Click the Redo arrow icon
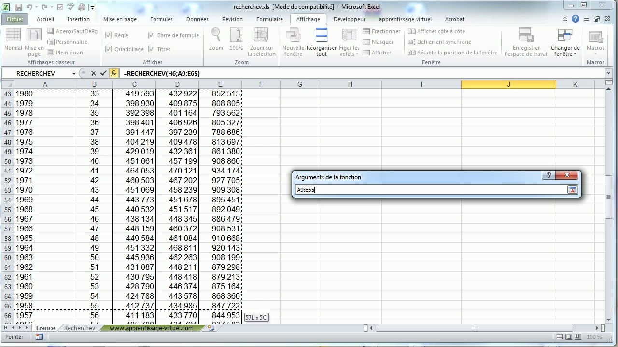Image resolution: width=618 pixels, height=347 pixels. coord(44,7)
